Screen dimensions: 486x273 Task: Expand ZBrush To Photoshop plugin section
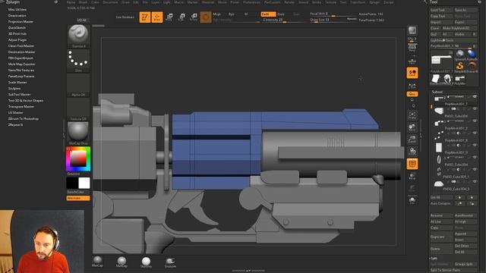[24, 119]
